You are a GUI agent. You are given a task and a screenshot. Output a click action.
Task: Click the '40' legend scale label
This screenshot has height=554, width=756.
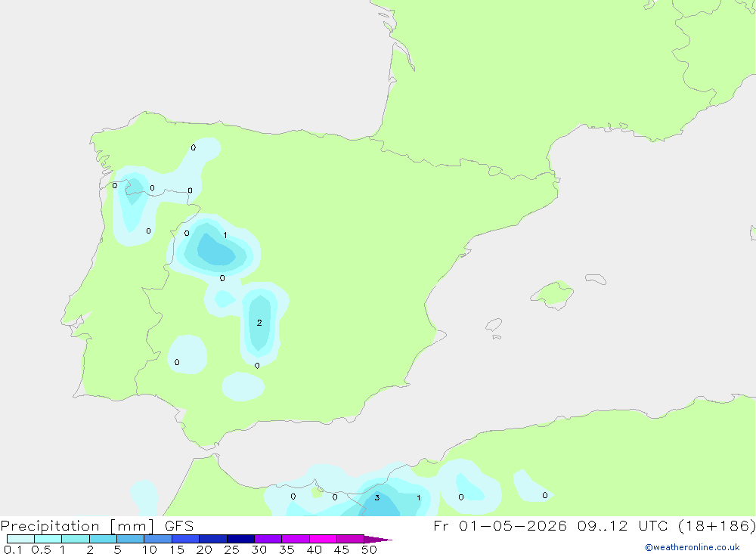point(314,549)
